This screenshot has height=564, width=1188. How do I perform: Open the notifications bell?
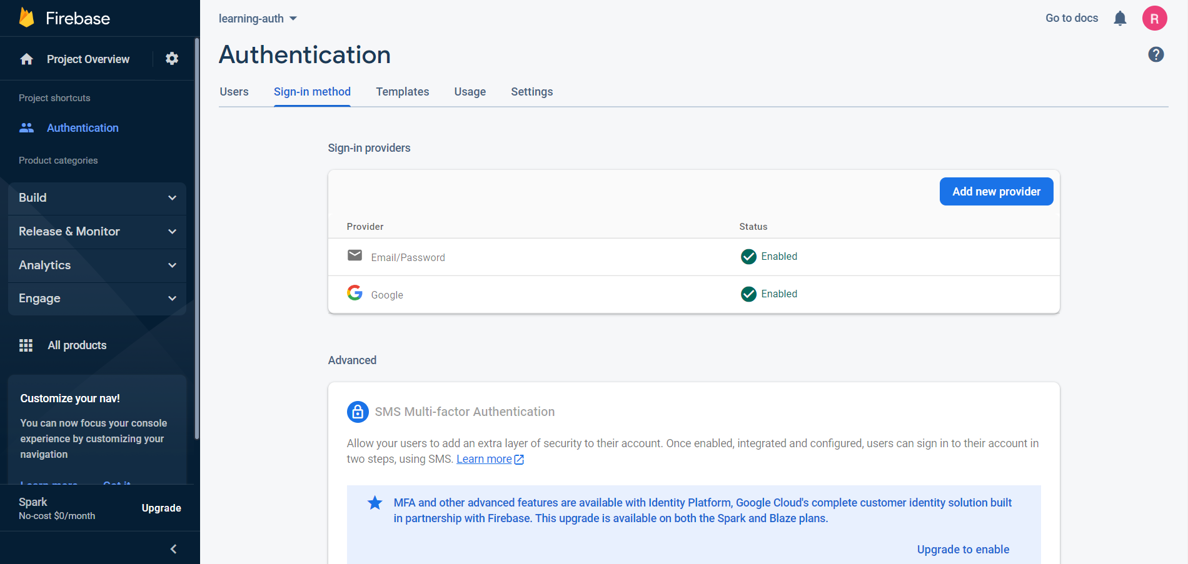(1120, 18)
